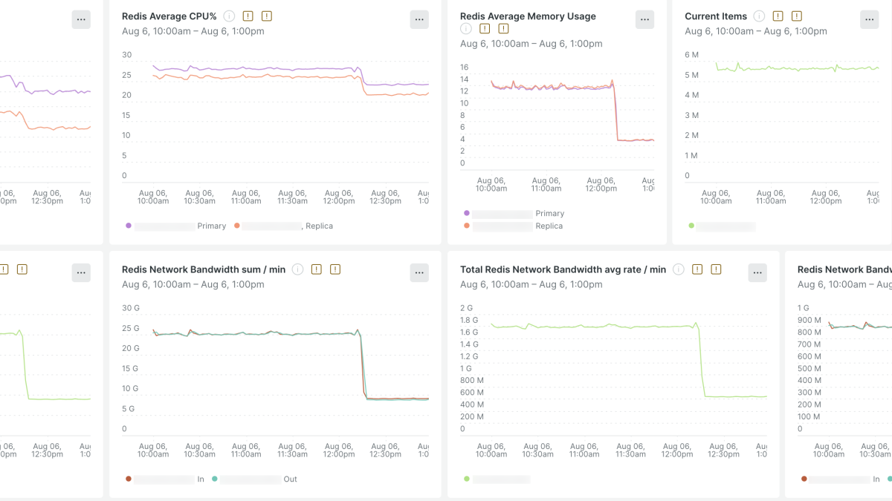Open the options menu on Total Redis Network Bandwidth

point(757,272)
